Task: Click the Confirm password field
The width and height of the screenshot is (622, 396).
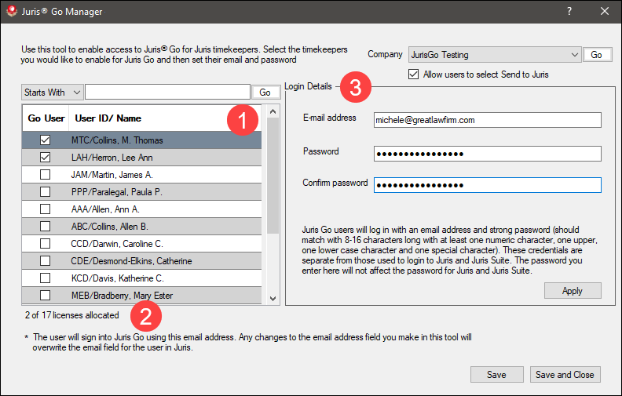Action: 487,185
